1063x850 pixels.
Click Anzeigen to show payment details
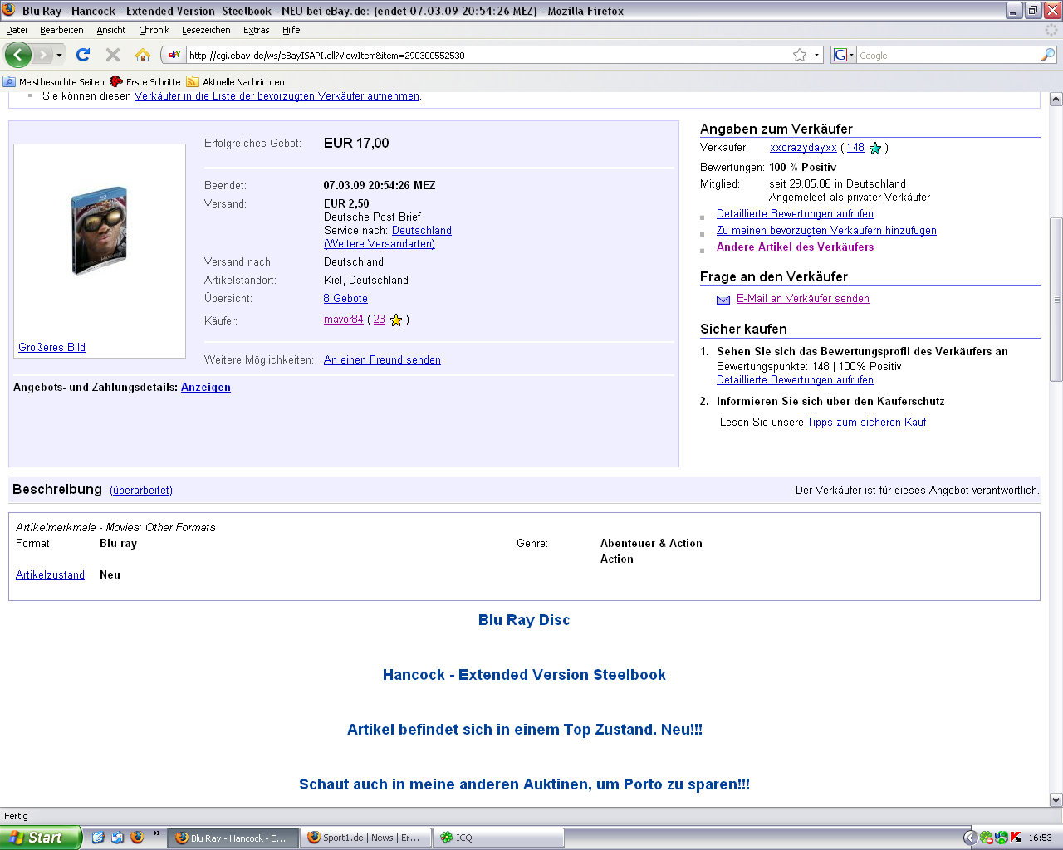(x=206, y=388)
